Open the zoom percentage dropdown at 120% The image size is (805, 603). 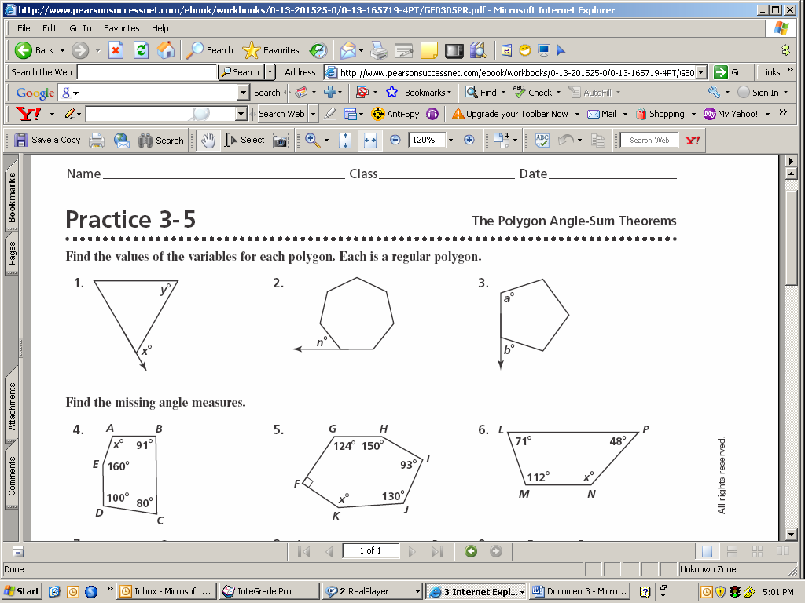tap(451, 141)
